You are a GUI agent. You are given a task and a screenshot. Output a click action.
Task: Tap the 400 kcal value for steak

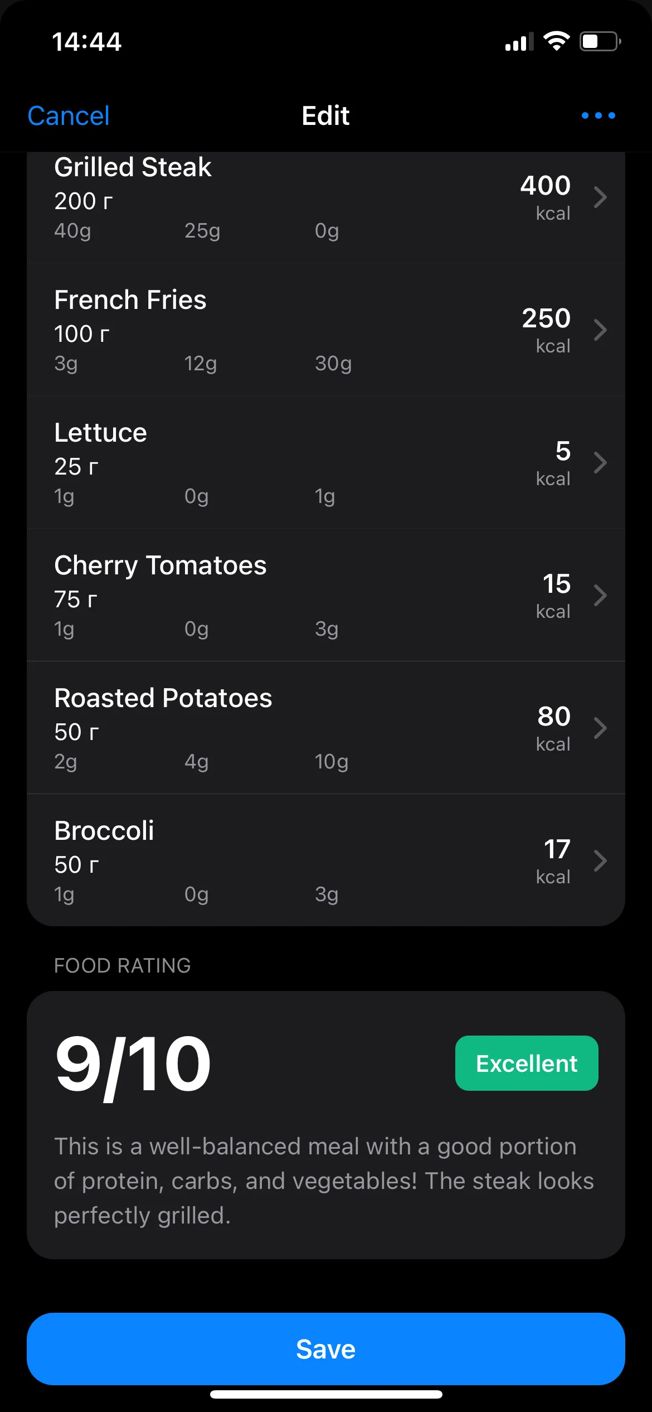point(546,186)
